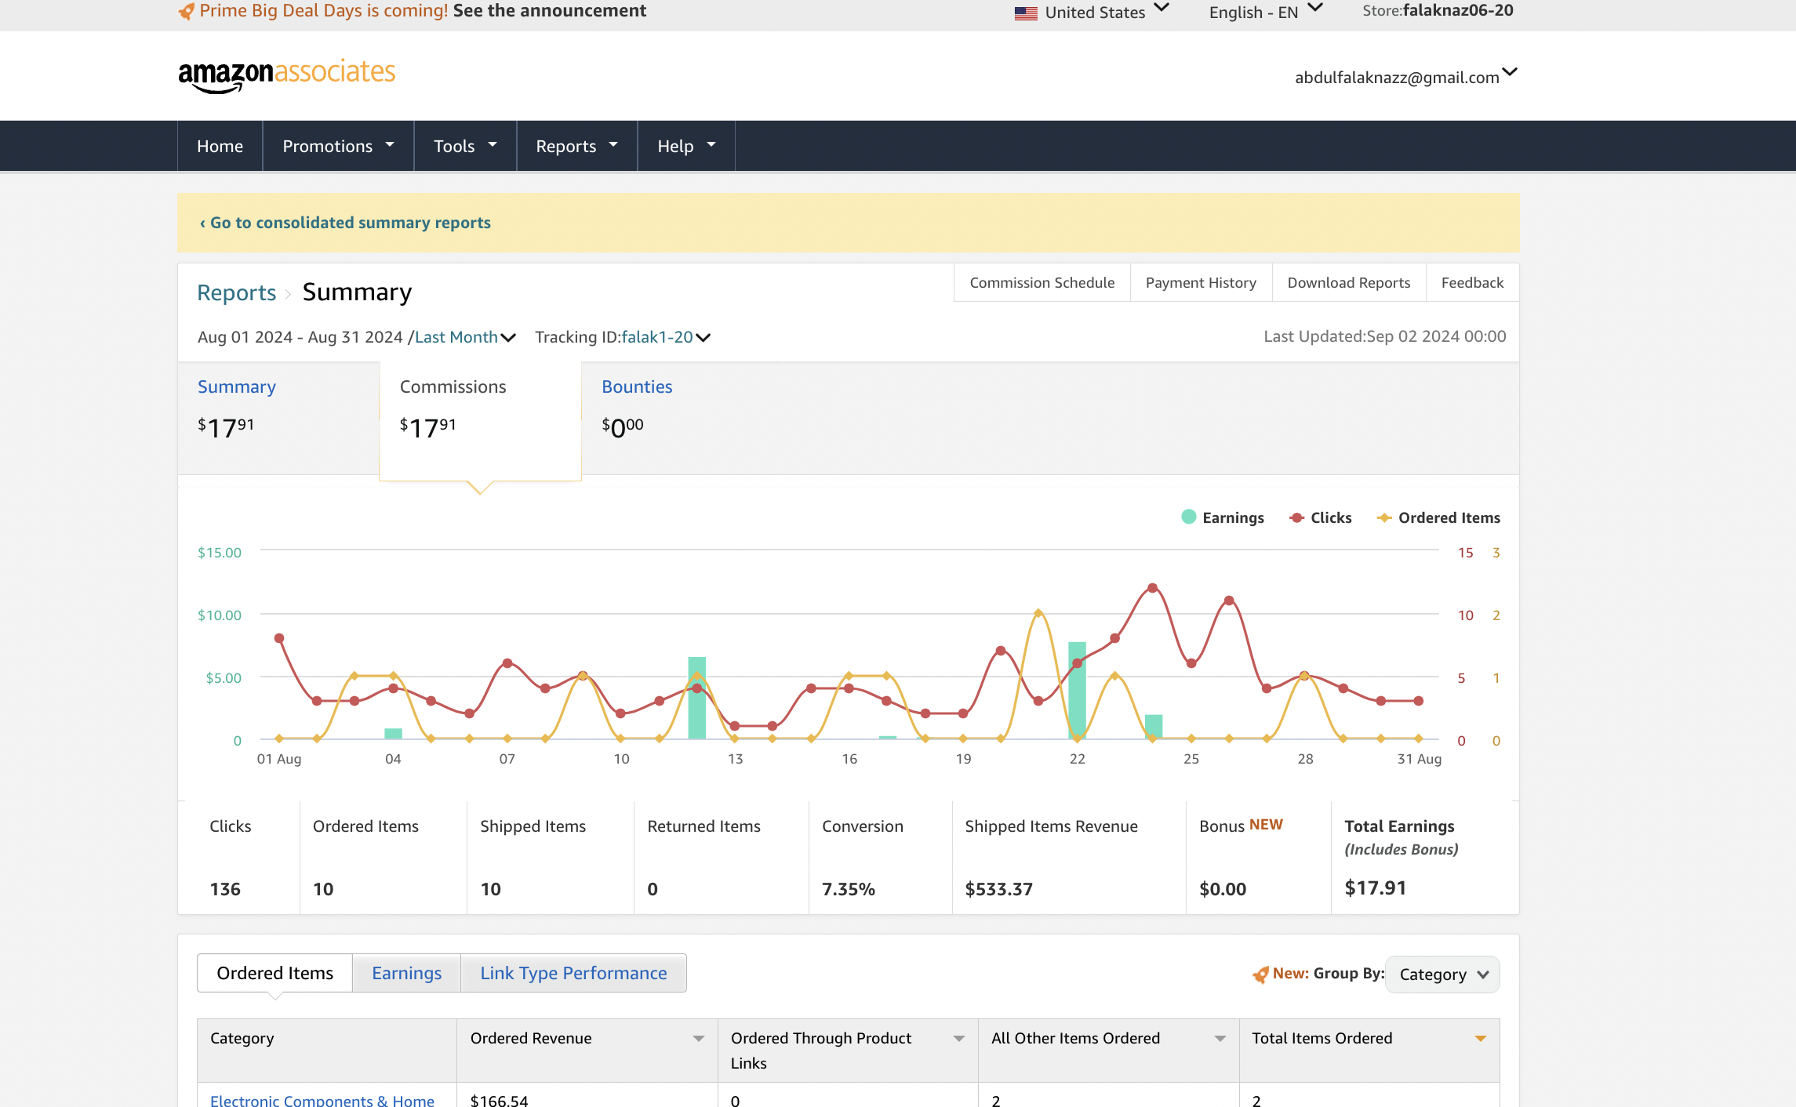Click the Total Earnings value $17.91
The image size is (1796, 1107).
1375,887
